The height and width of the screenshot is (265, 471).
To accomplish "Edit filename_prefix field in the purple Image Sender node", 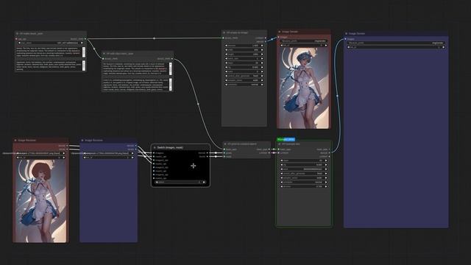I will [x=396, y=43].
